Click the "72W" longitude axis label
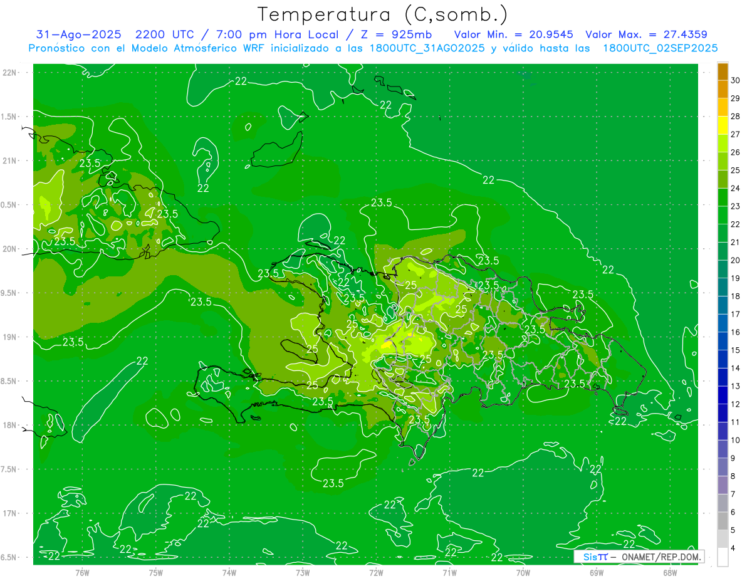 (376, 573)
